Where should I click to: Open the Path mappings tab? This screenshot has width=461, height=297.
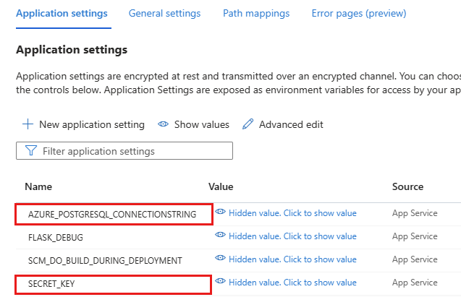256,13
